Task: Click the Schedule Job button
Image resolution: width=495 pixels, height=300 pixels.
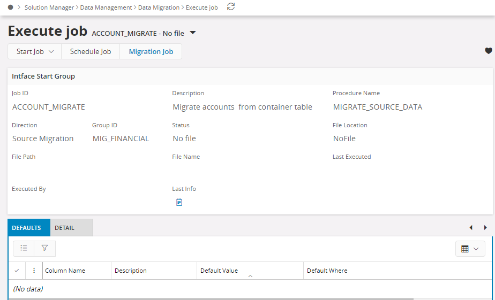Action: coord(91,52)
